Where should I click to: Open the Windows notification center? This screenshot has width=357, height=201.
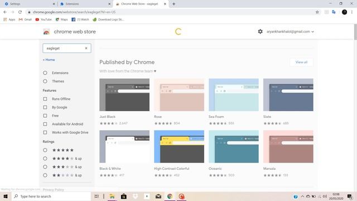coord(350,196)
